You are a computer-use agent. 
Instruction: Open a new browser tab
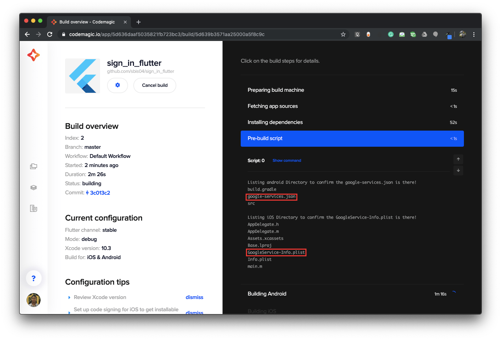coord(139,22)
